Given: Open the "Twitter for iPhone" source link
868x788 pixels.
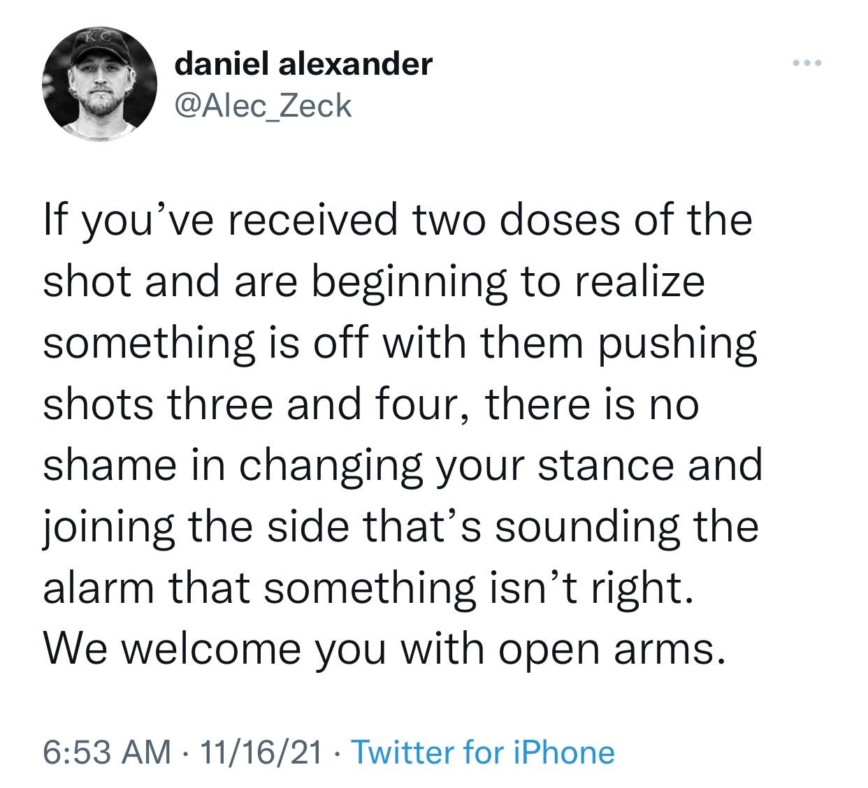Looking at the screenshot, I should pyautogui.click(x=482, y=753).
